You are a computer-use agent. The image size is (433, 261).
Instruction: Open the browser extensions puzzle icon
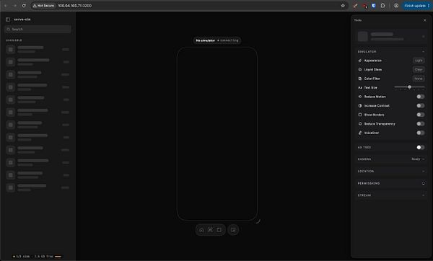coord(382,6)
